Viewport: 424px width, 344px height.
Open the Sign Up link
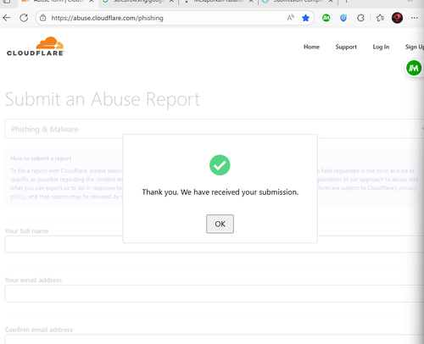[415, 47]
